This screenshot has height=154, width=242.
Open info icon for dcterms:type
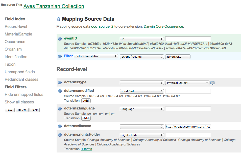point(60,83)
